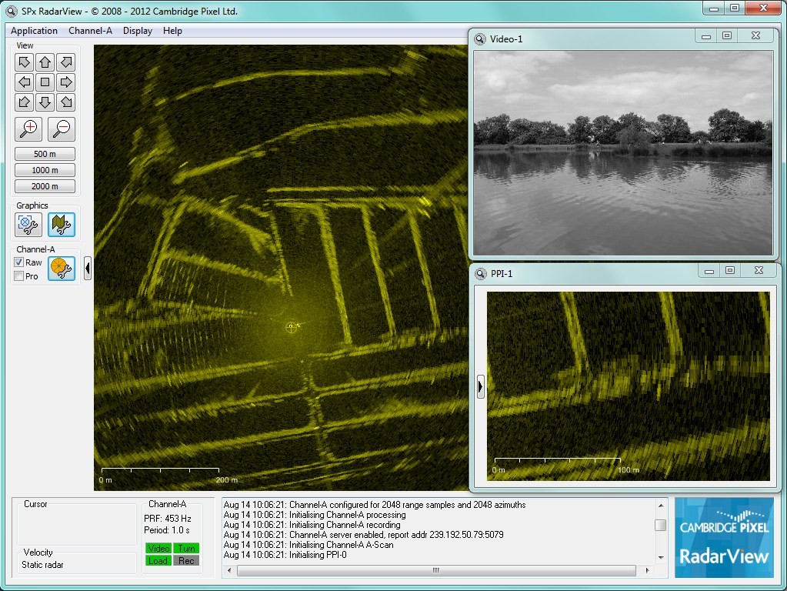Open Channel-A radar configuration icon
The height and width of the screenshot is (591, 787).
[61, 268]
